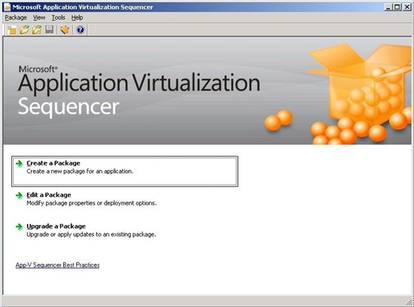Close the Sequencer window
This screenshot has height=307, width=414.
tap(407, 7)
